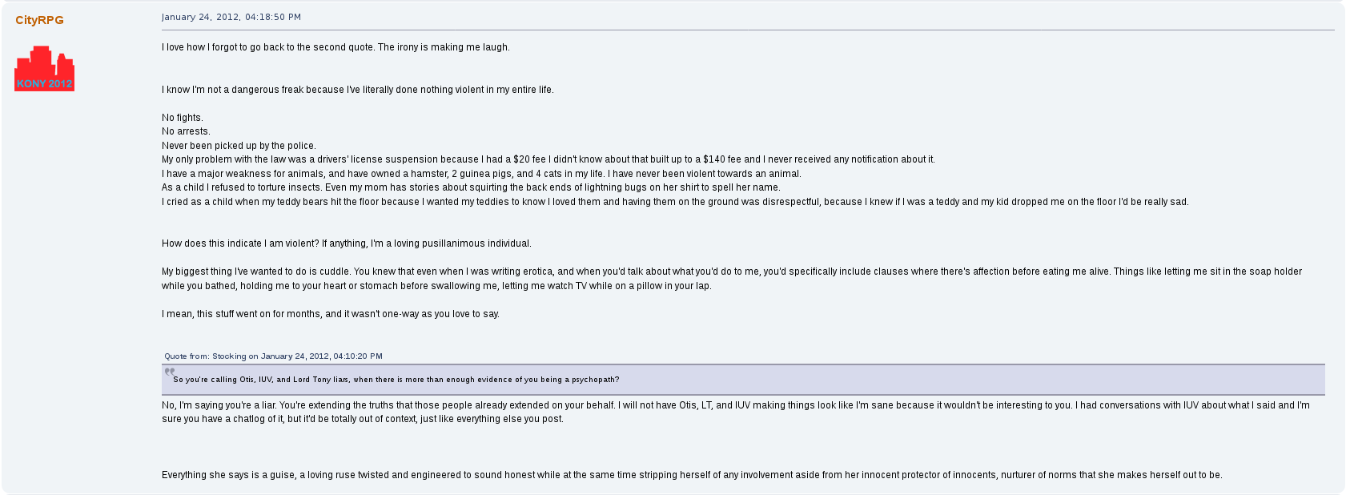The image size is (1346, 495).
Task: Open the CityRPG username profile link
Action: click(x=39, y=20)
